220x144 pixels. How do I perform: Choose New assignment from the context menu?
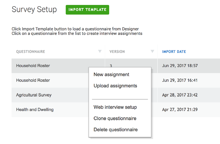coord(111,74)
